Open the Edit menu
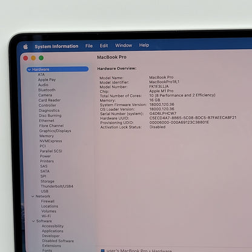The height and width of the screenshot is (252, 252). (104, 45)
